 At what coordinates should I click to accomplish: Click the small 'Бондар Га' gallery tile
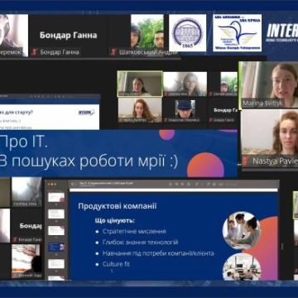[223, 110]
